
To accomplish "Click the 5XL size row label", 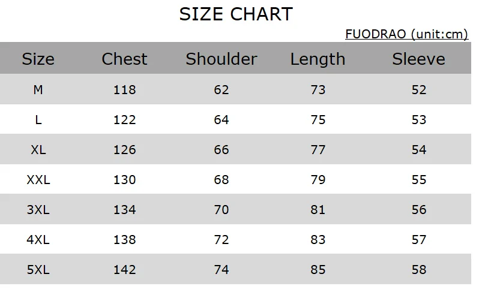I will pos(38,269).
